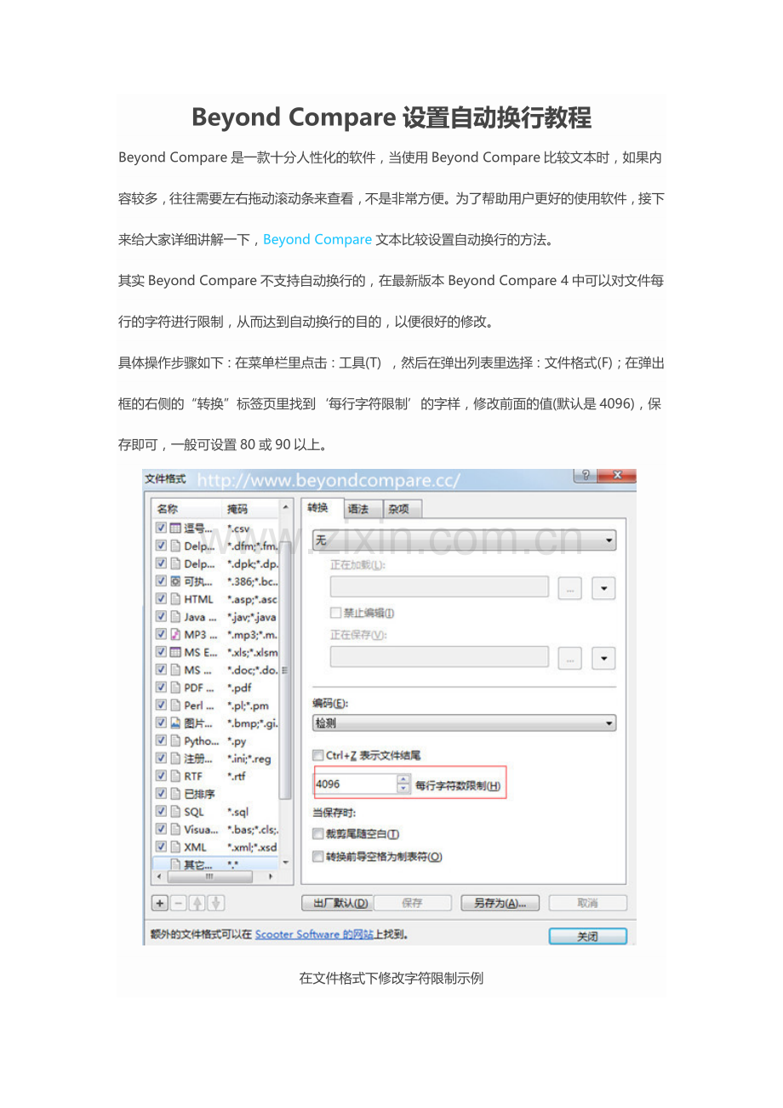Uncheck the MP3 format checkbox

click(x=161, y=635)
